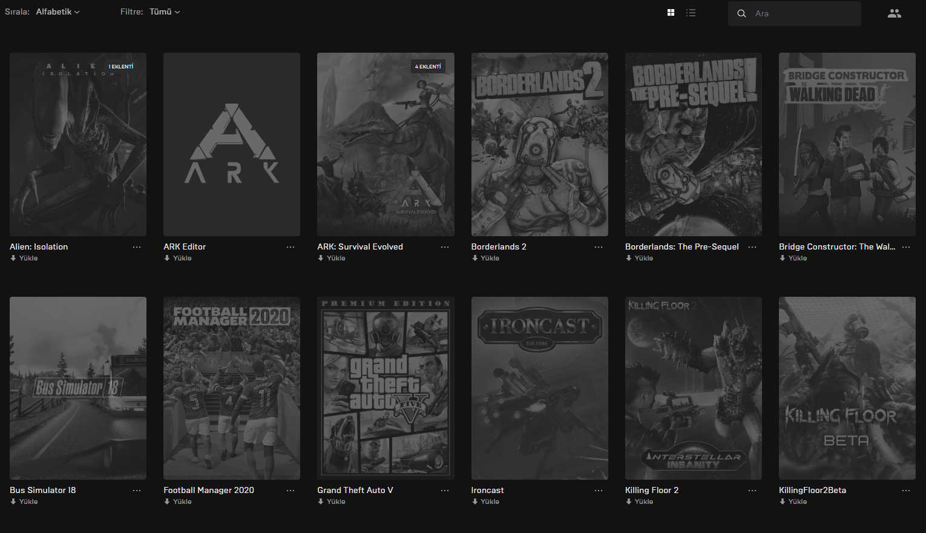
Task: Click Yükle under Borderlands 2
Action: click(486, 258)
